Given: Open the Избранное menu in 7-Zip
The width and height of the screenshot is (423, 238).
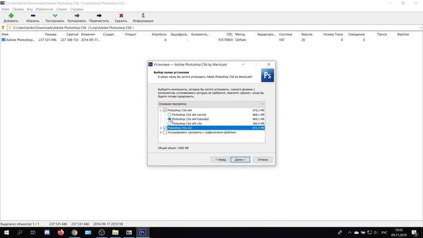Looking at the screenshot, I should click(44, 9).
